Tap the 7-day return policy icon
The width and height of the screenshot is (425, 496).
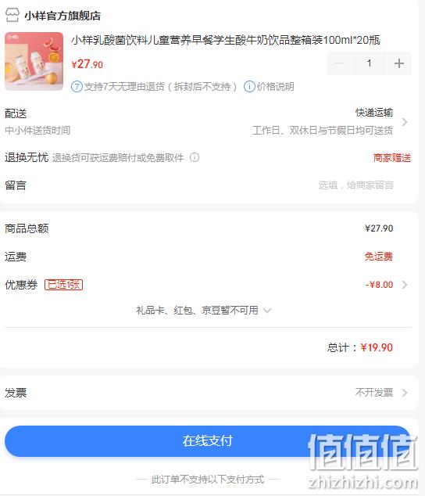77,86
